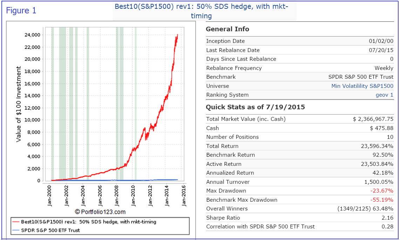The width and height of the screenshot is (400, 240).
Task: Click the Last Rebalance Date value 07/20/15
Action: (381, 50)
